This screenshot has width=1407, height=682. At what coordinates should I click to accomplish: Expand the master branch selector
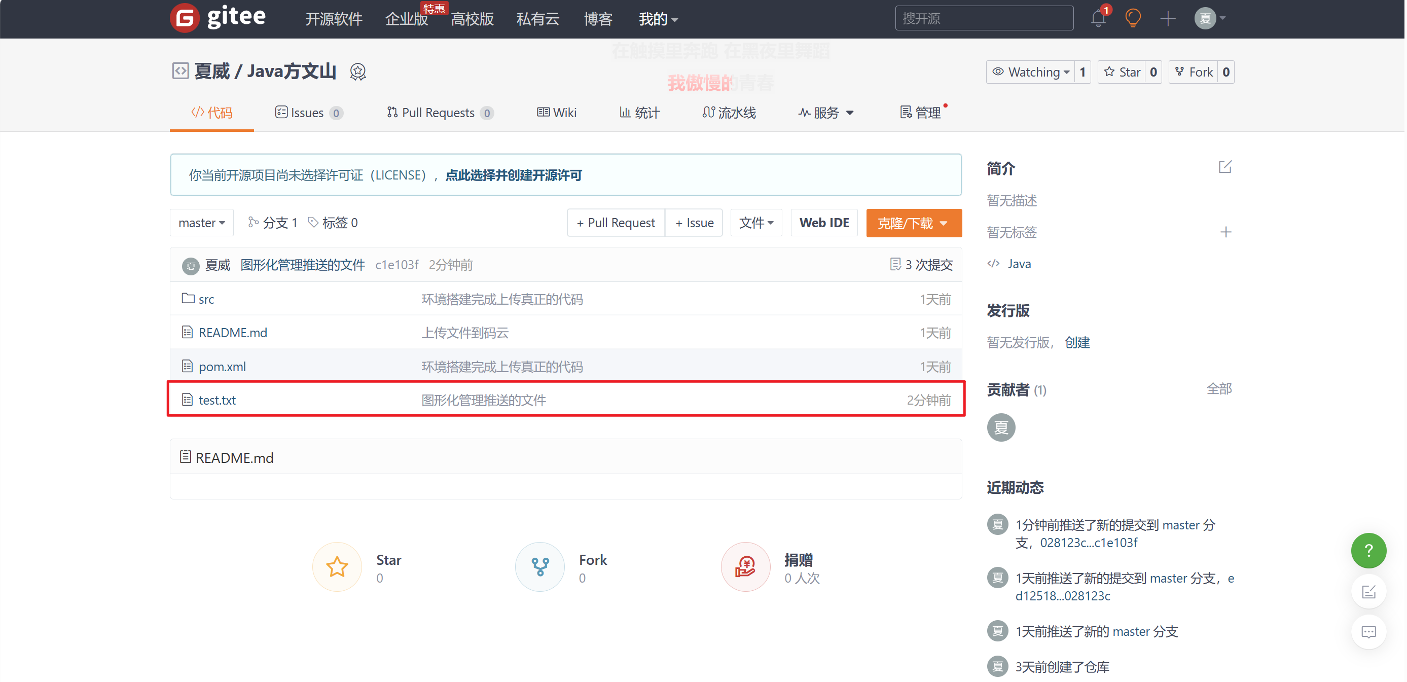pyautogui.click(x=202, y=223)
